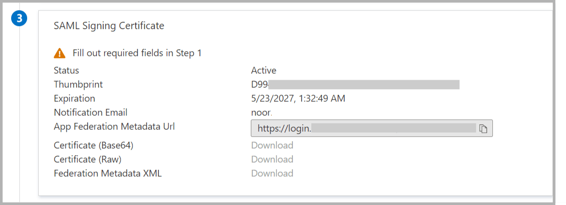Click the blue step 3 badge
Screen dimensions: 566x205
click(x=19, y=19)
